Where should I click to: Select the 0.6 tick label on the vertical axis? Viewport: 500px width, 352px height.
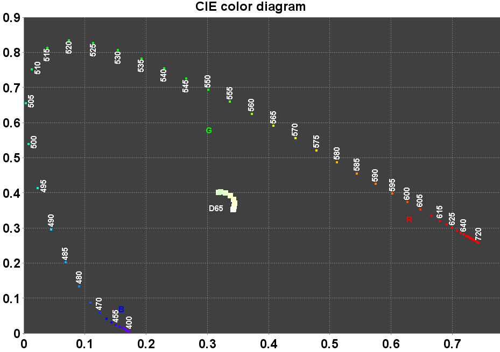[11, 123]
